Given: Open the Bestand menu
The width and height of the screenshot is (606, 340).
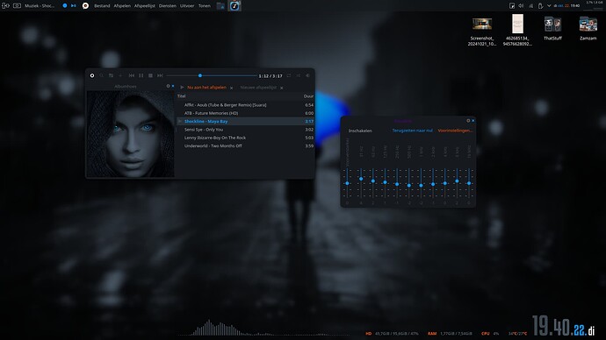Looking at the screenshot, I should coord(102,6).
